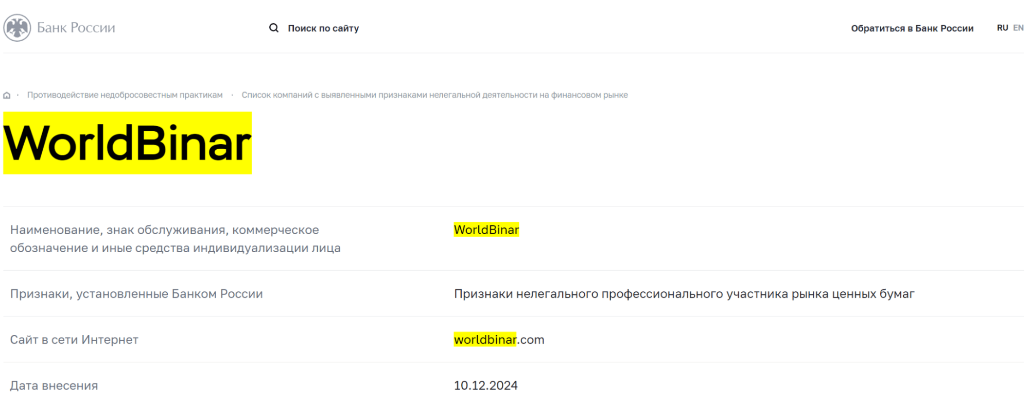
Task: Open Противодействие недобросовестным практикам breadcrumb
Action: pos(125,95)
